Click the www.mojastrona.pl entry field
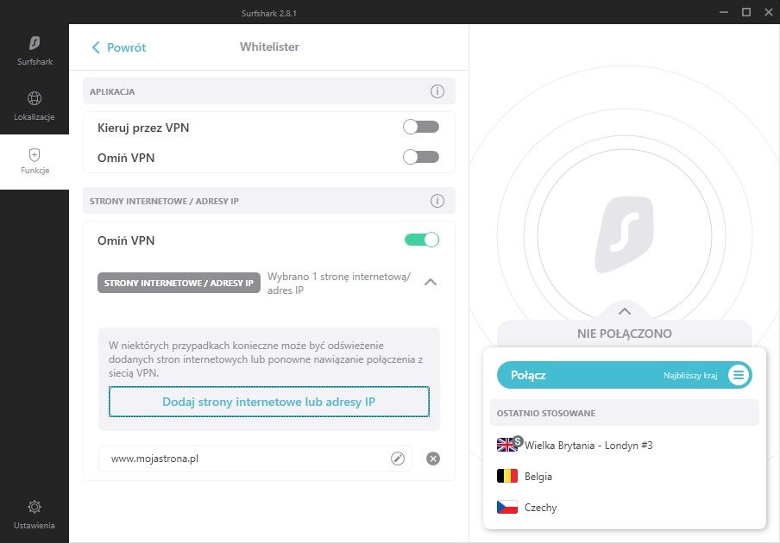780x543 pixels. 255,459
